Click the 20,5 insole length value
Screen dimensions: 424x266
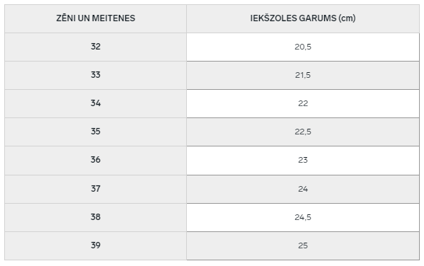tap(303, 47)
